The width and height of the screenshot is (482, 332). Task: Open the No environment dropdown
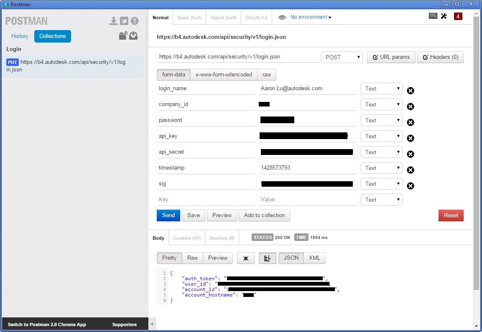pyautogui.click(x=311, y=17)
